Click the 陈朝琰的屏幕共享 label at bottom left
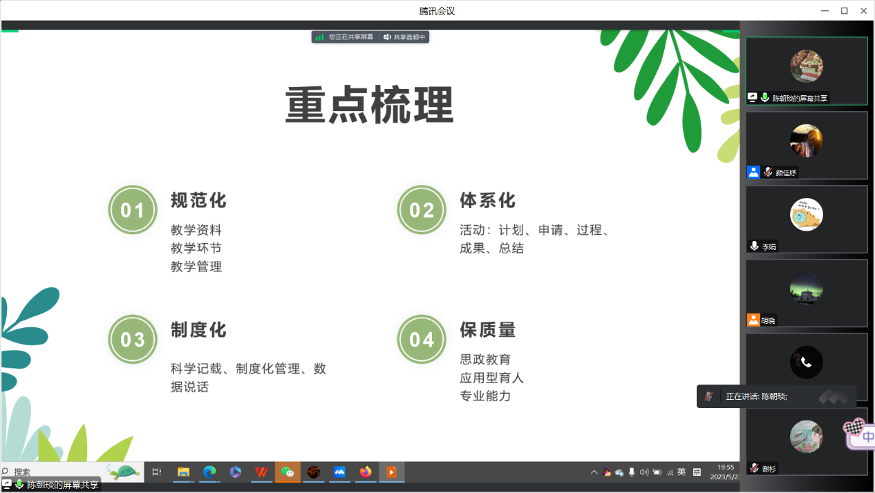Viewport: 875px width, 493px height. [x=63, y=485]
